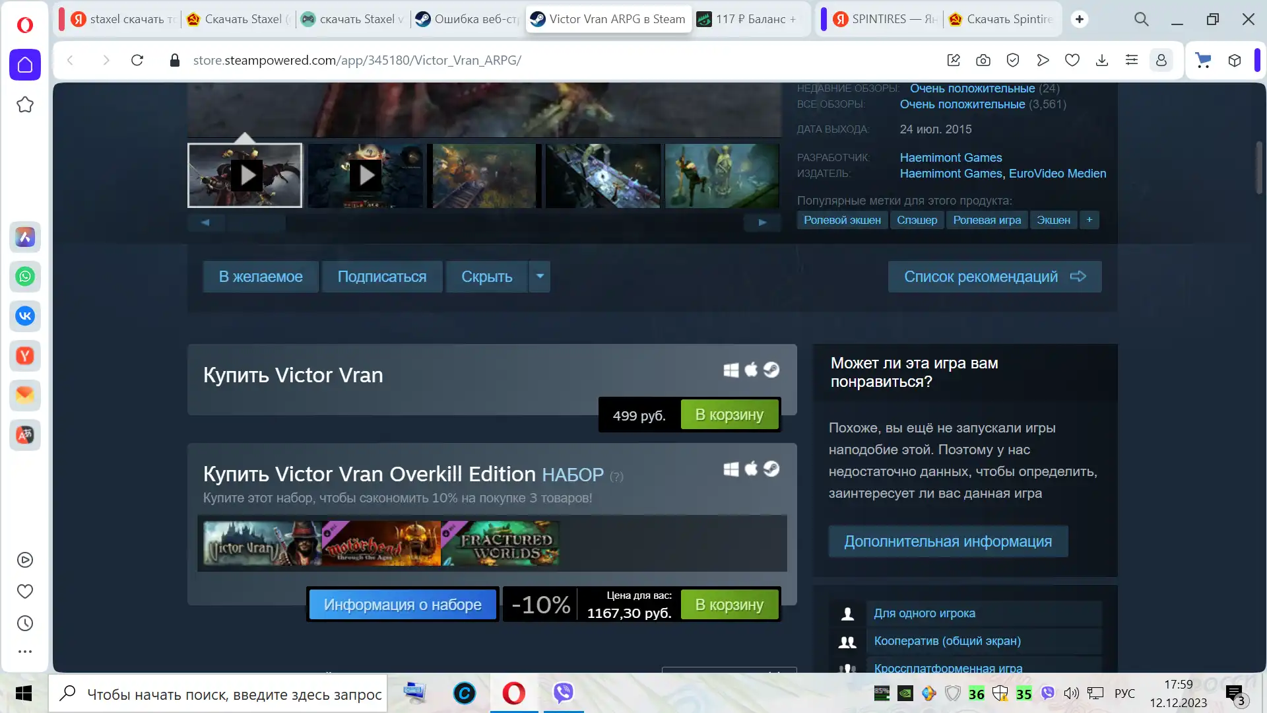Open Opera from the taskbar

(x=513, y=693)
